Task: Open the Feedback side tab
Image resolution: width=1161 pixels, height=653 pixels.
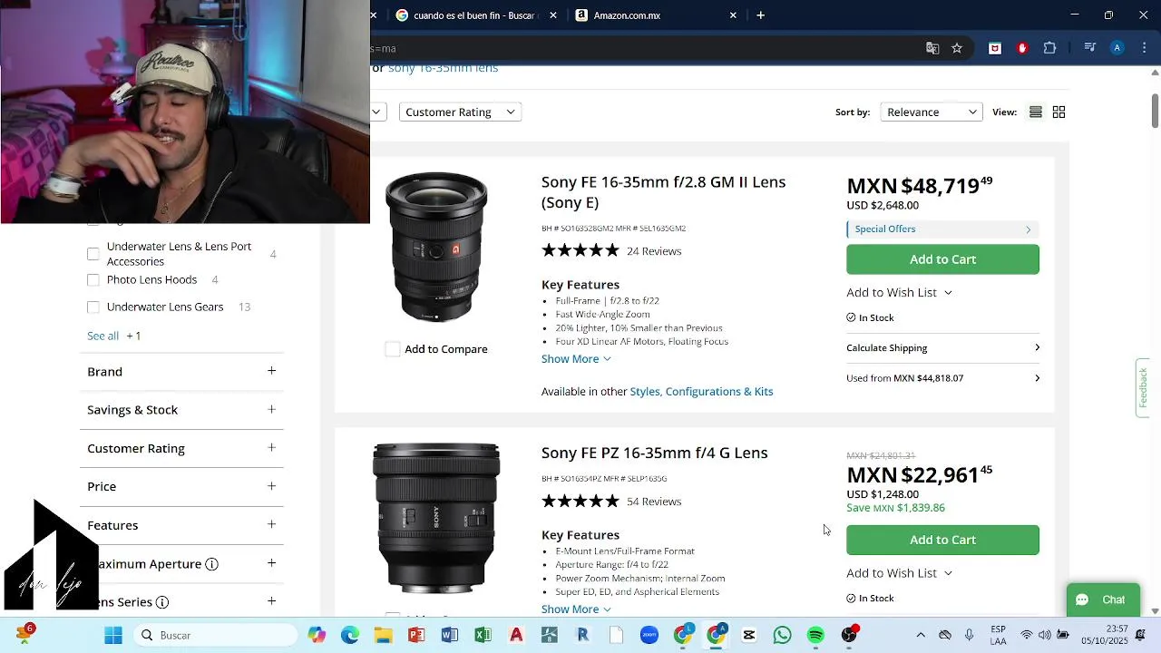Action: coord(1143,388)
